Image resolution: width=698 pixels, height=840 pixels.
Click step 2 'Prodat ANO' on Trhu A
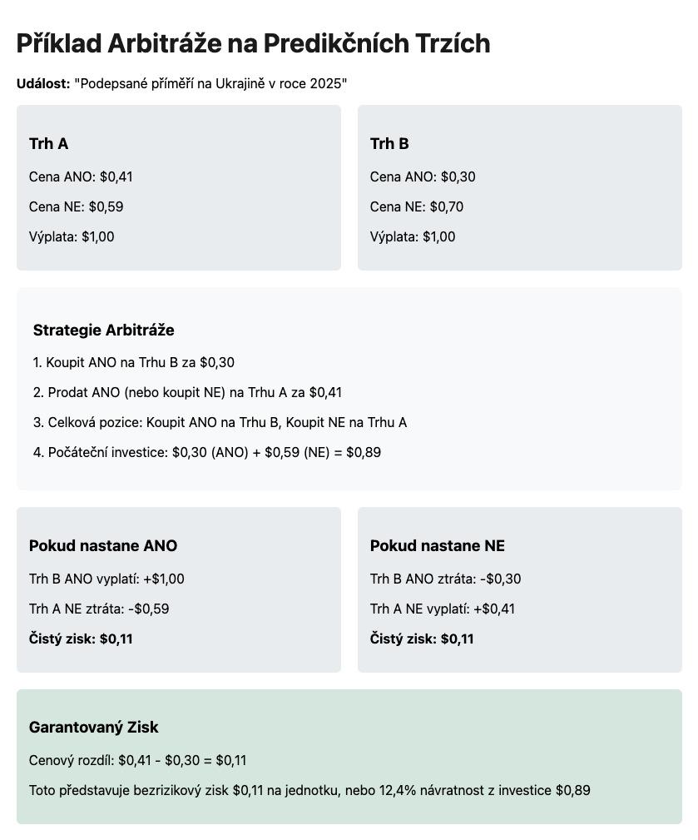click(x=187, y=393)
